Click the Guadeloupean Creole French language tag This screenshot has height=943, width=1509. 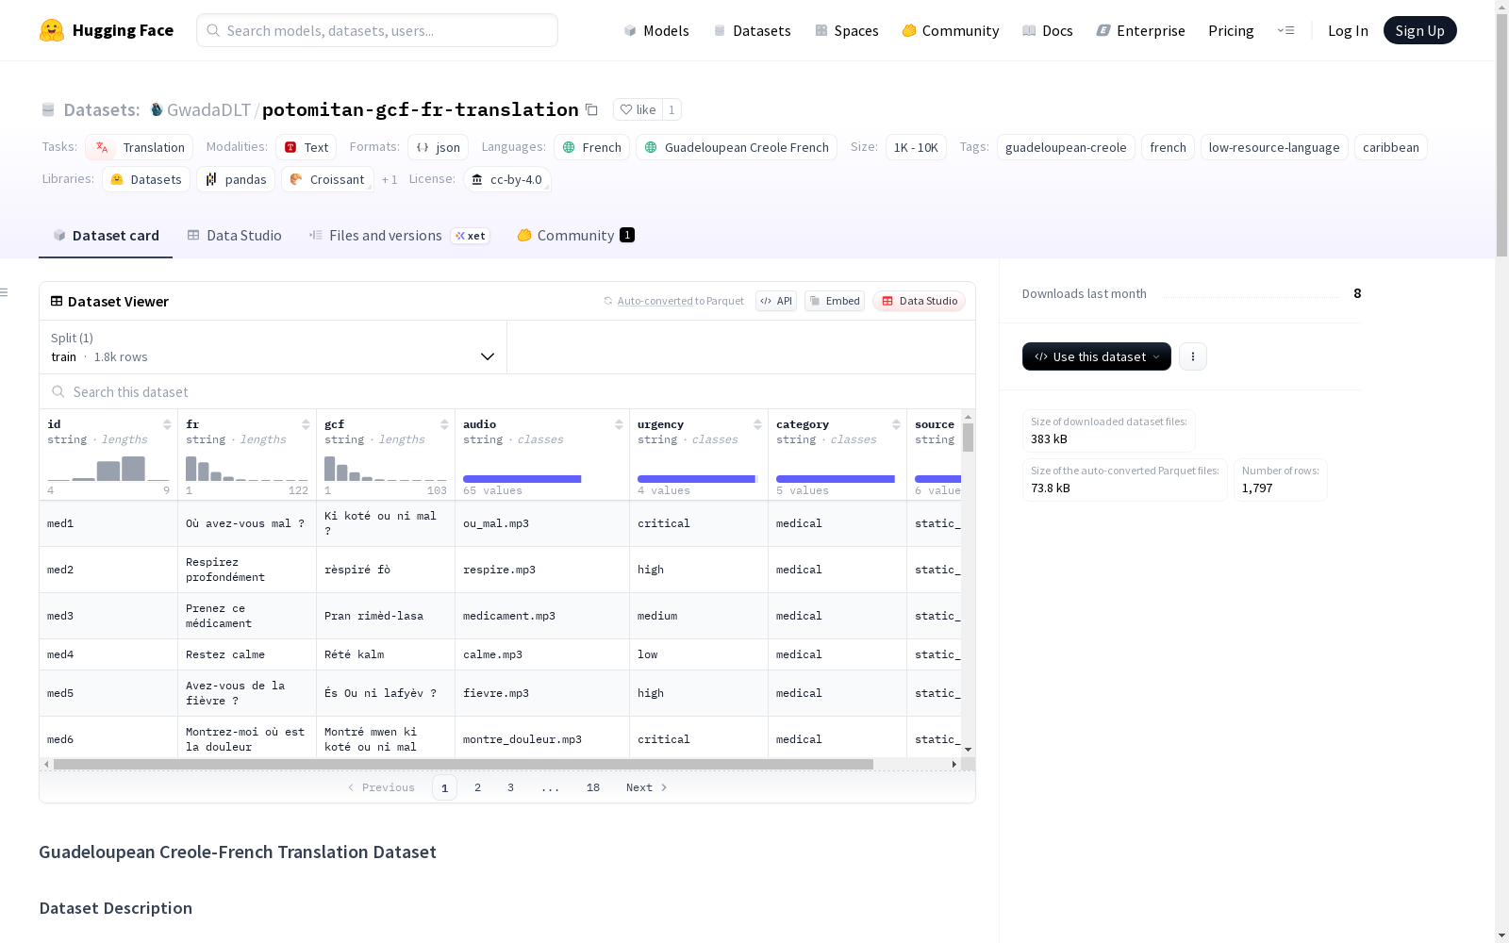click(737, 147)
